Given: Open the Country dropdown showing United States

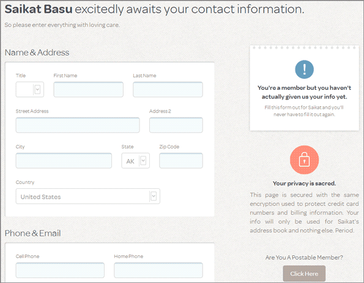Looking at the screenshot, I should click(x=87, y=196).
